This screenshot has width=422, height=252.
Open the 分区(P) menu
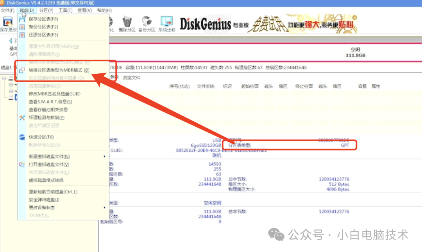point(46,10)
